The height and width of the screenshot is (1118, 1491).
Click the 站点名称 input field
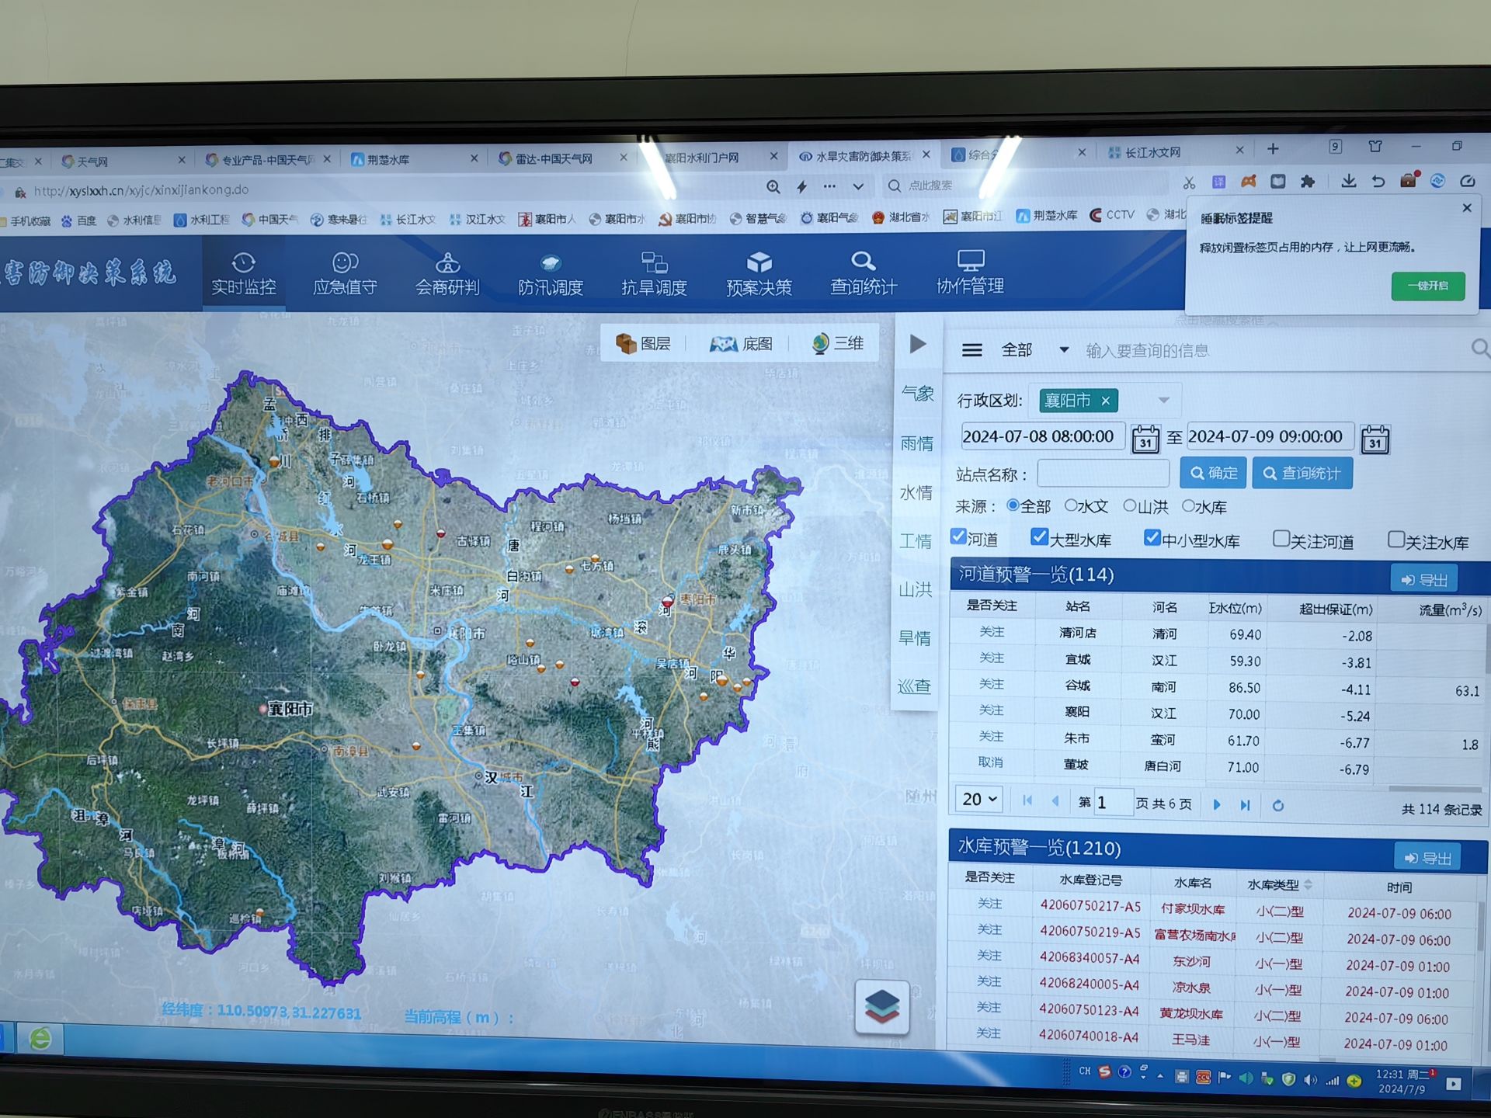coord(1103,473)
